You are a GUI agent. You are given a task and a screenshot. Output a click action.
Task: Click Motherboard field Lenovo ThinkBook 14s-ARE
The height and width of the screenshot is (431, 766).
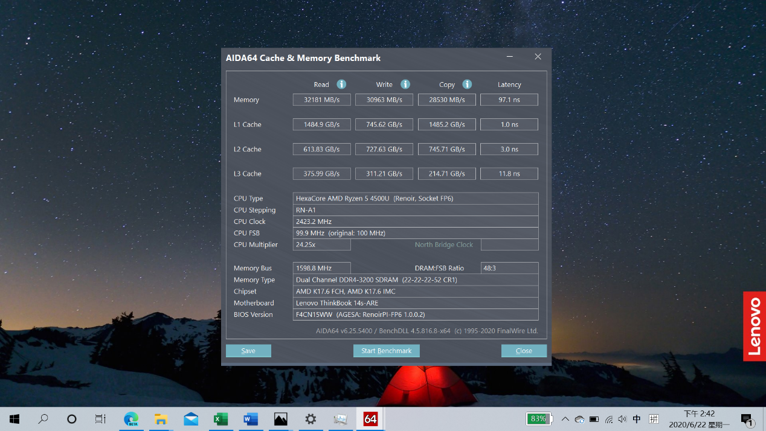point(416,303)
